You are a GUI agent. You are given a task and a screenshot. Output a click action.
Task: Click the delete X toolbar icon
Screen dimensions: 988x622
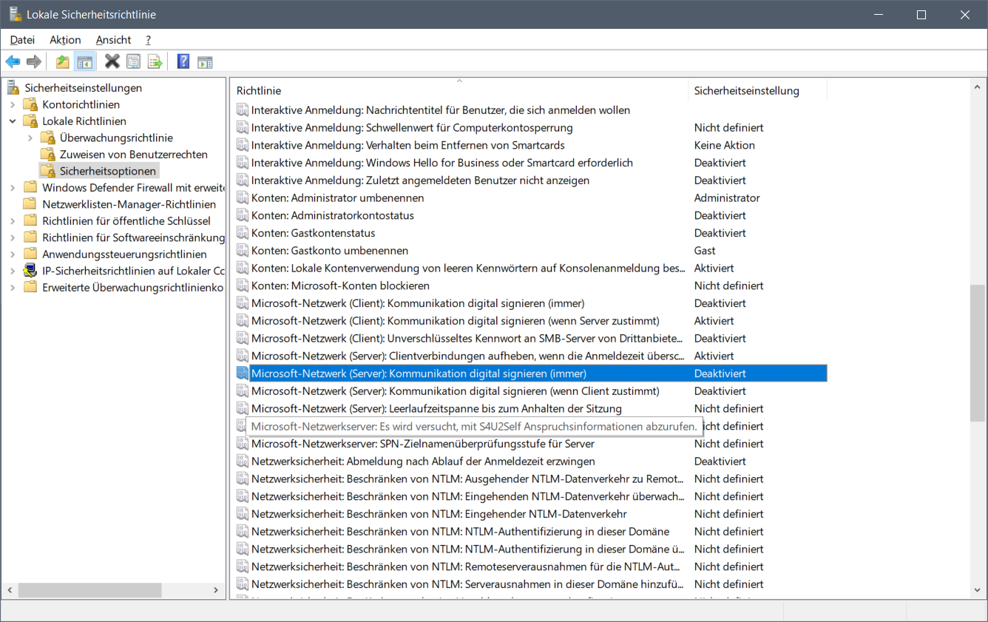(x=112, y=62)
